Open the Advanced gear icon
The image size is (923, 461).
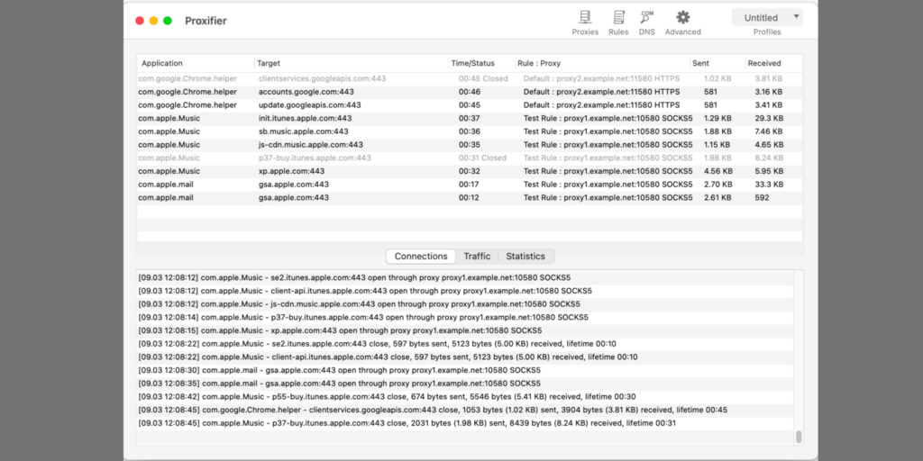pyautogui.click(x=683, y=23)
